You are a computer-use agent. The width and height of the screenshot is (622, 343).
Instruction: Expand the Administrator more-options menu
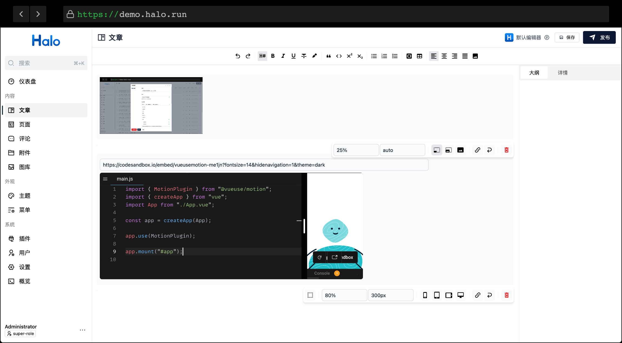point(82,330)
